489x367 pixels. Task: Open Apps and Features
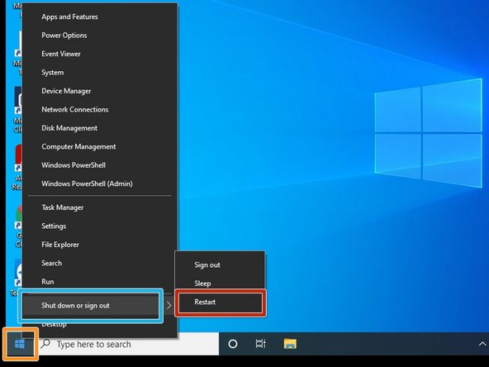click(x=100, y=17)
